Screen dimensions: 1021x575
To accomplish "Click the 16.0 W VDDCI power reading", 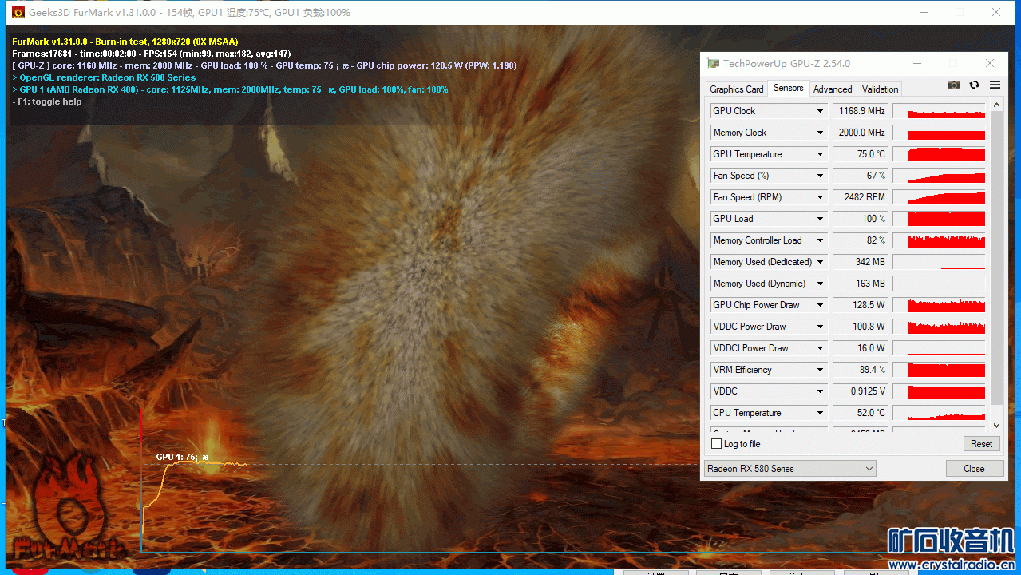I will pyautogui.click(x=861, y=348).
